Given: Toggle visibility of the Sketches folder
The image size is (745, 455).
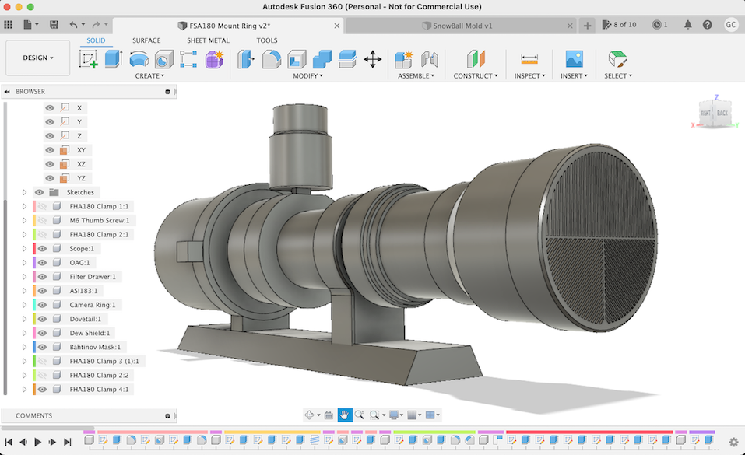Looking at the screenshot, I should (x=38, y=192).
